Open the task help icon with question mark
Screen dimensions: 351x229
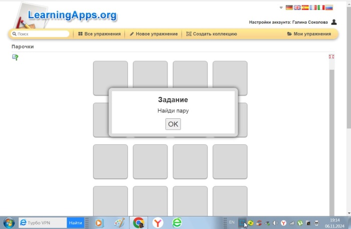click(16, 57)
